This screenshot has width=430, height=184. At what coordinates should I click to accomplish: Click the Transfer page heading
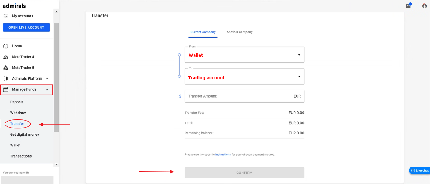(x=99, y=16)
